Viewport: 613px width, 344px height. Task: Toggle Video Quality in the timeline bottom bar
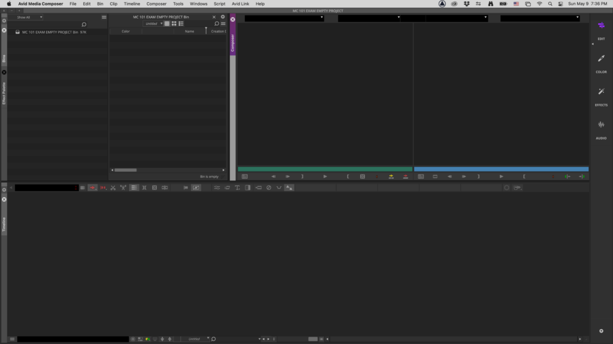[x=147, y=338]
